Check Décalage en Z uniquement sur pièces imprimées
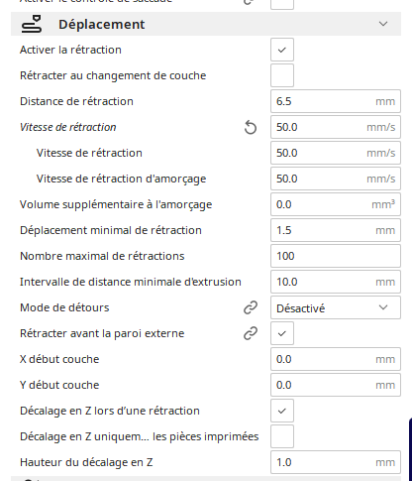The width and height of the screenshot is (412, 481). coord(282,436)
